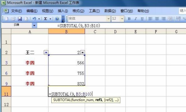Open the 格式(O) menu

coord(78,11)
